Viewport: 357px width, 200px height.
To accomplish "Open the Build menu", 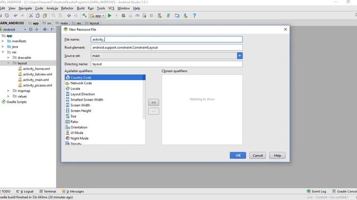I will click(80, 8).
